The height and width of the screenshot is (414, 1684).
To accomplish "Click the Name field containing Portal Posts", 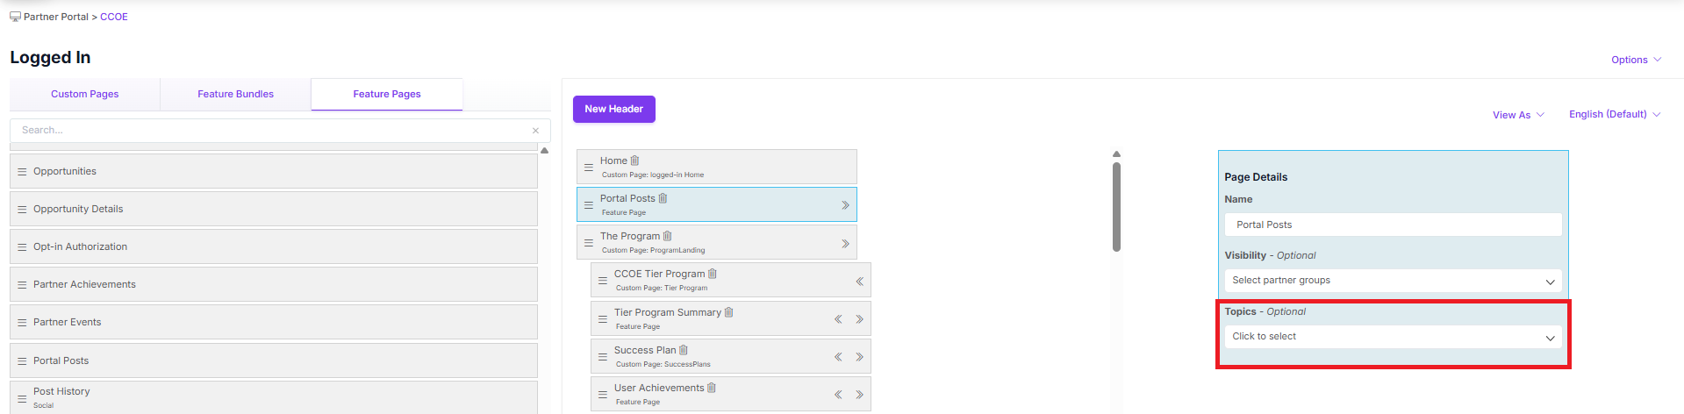I will pos(1393,225).
